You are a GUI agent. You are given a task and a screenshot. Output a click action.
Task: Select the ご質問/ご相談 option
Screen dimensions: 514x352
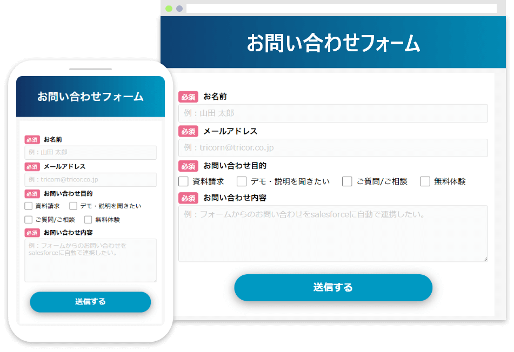click(x=347, y=181)
